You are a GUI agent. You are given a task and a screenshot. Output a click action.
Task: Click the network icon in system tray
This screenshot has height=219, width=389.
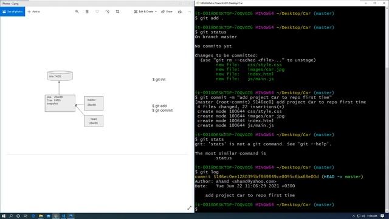359,216
